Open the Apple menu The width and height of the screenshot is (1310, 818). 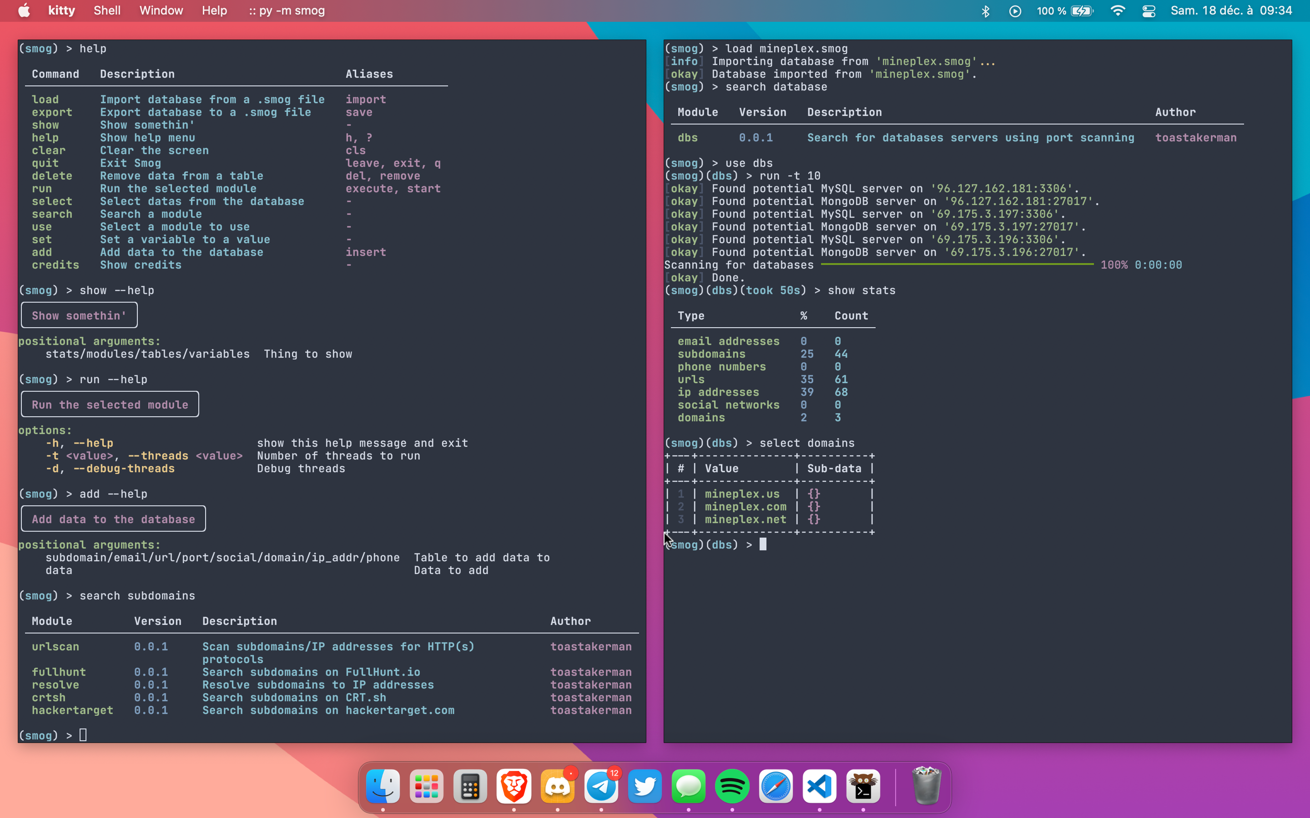point(25,10)
